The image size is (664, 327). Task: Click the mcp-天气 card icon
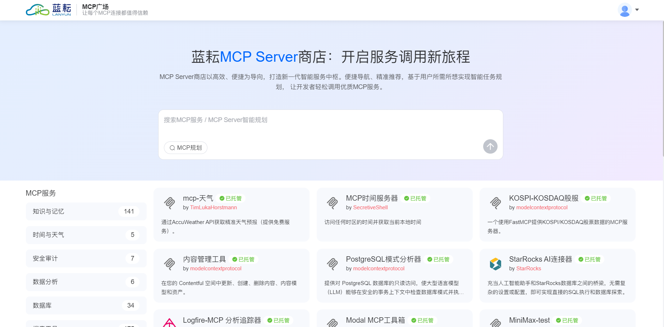(x=170, y=203)
